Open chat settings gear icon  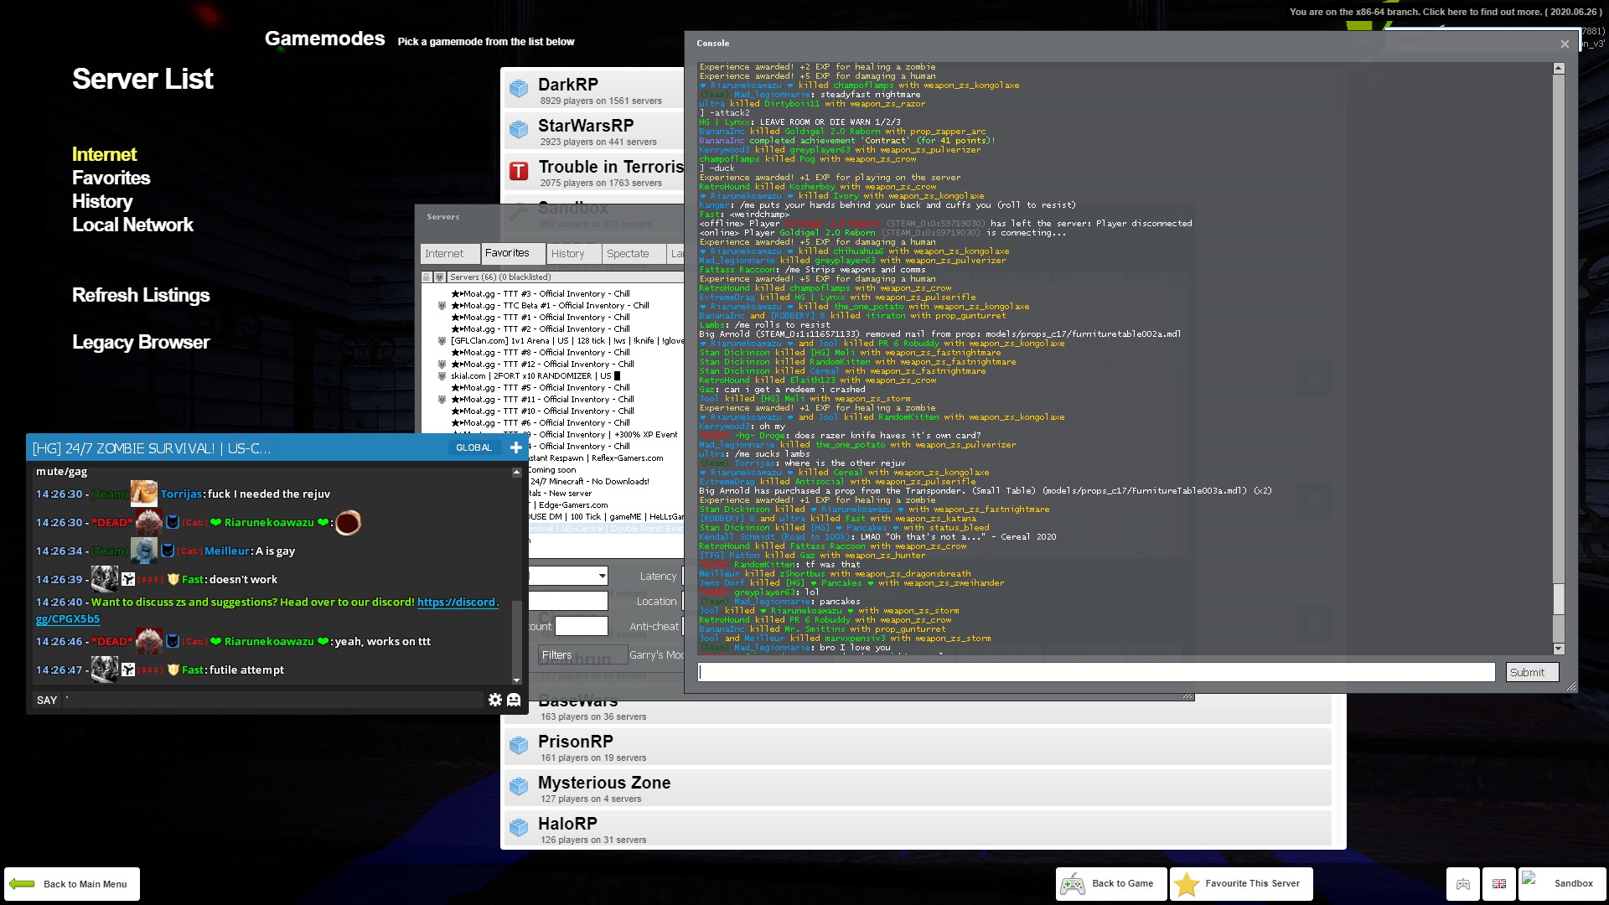[x=495, y=700]
